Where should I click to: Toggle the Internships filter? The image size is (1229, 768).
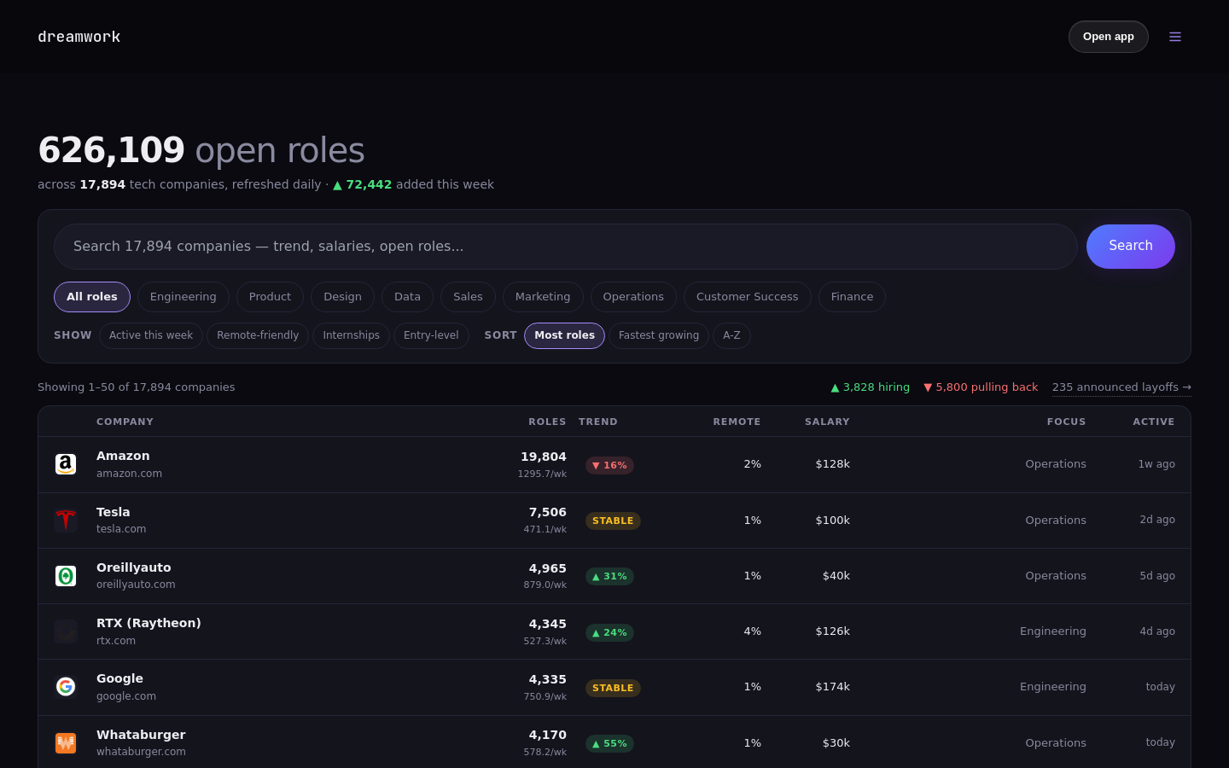(x=351, y=335)
